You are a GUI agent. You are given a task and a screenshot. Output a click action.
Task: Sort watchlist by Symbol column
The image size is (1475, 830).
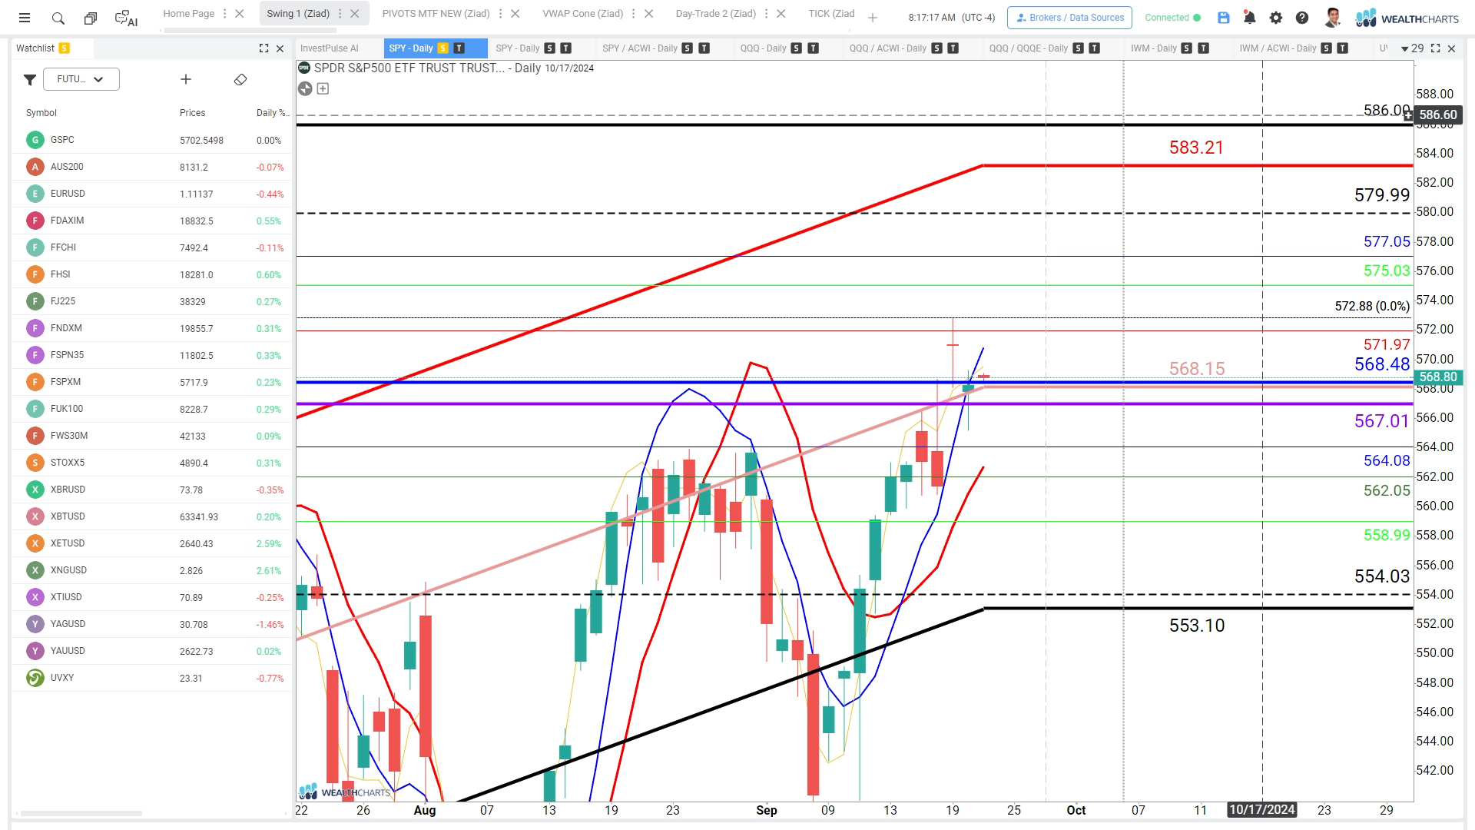(x=41, y=113)
